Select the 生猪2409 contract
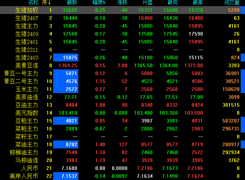This screenshot has height=180, width=245. [x=122, y=34]
